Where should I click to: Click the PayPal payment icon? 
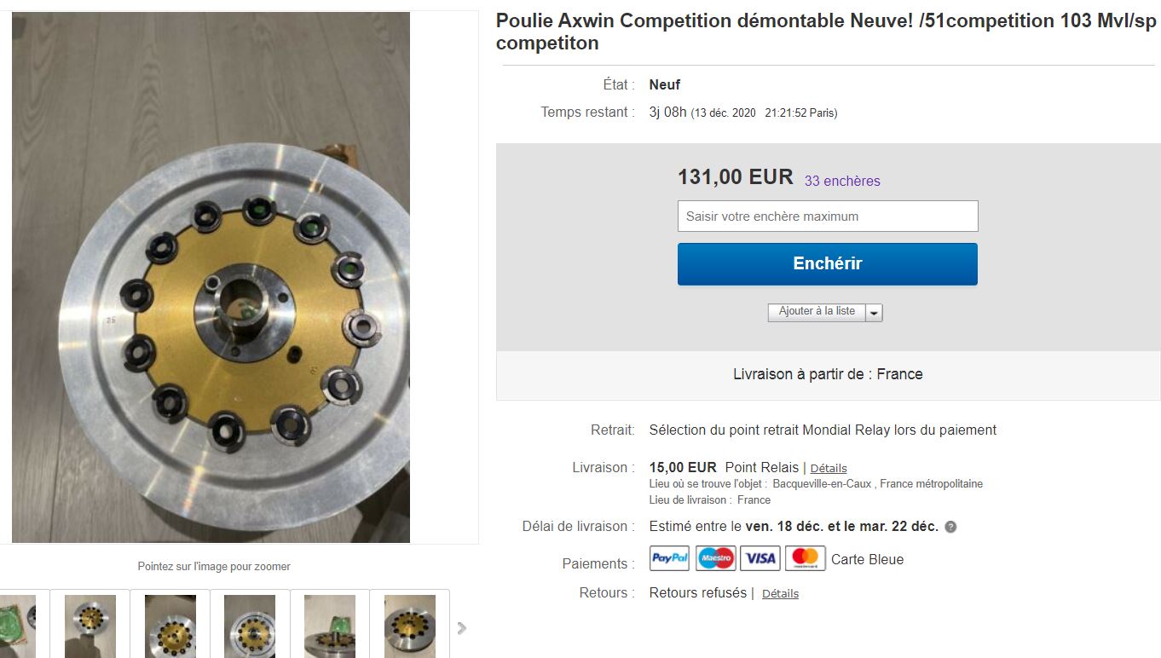[x=669, y=558]
